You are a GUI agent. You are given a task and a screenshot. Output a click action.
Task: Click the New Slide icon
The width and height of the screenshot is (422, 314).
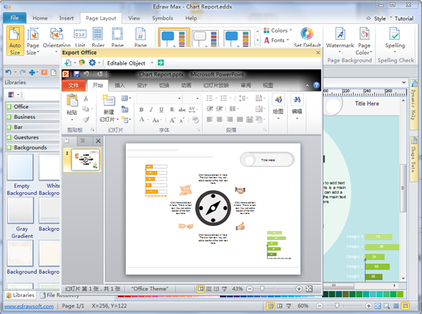108,105
